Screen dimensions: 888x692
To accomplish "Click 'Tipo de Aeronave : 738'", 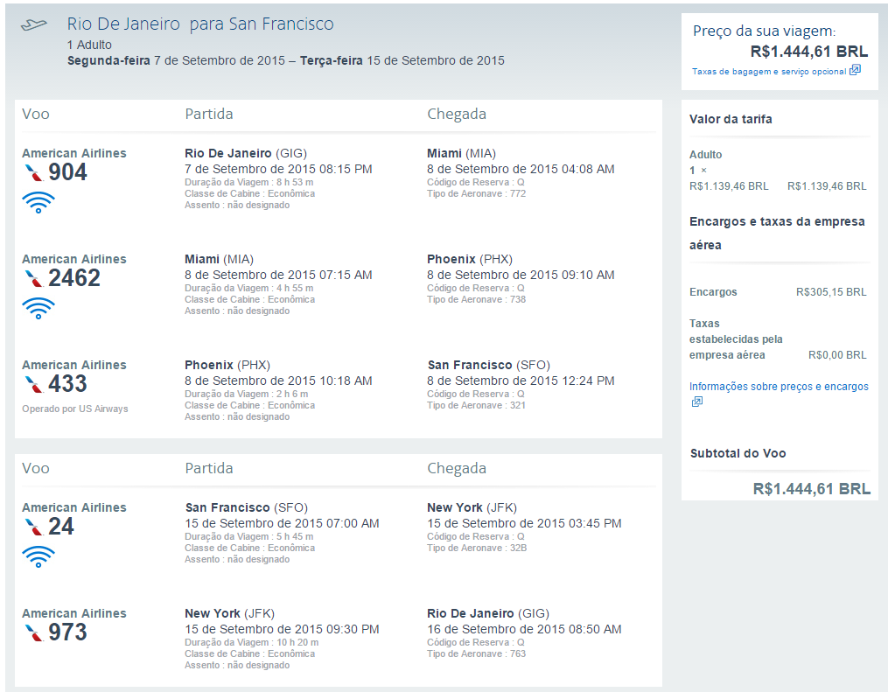I will tap(476, 299).
